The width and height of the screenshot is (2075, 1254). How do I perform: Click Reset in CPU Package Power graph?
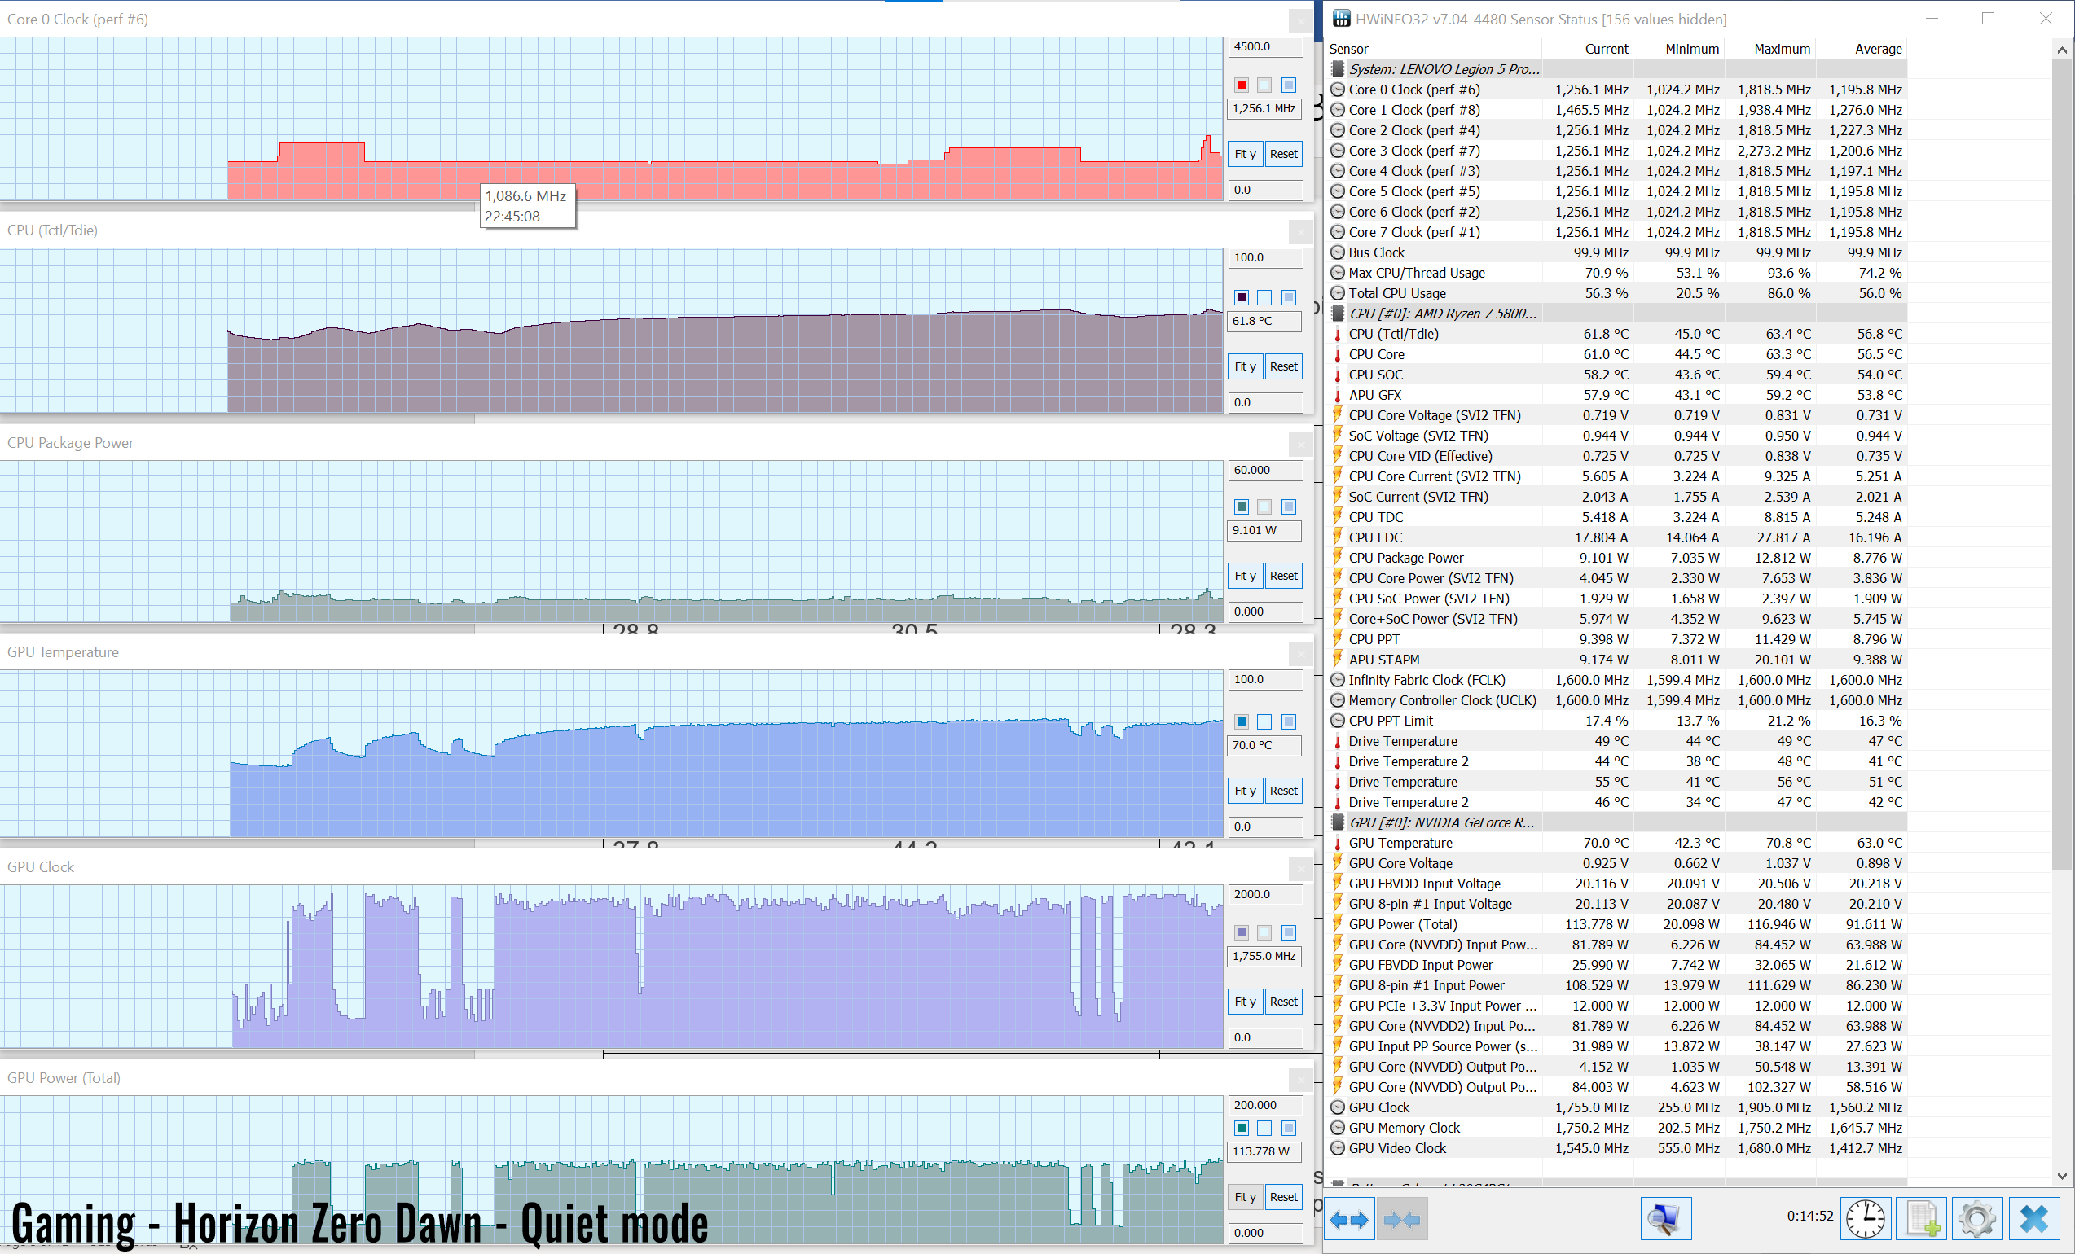(x=1283, y=576)
